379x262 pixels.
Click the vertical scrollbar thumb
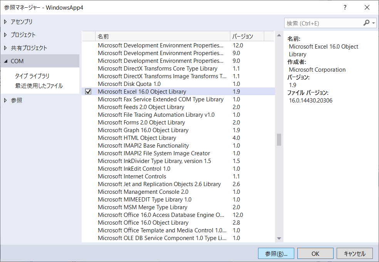(x=279, y=140)
